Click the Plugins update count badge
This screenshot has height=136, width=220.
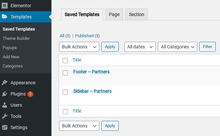tap(30, 94)
